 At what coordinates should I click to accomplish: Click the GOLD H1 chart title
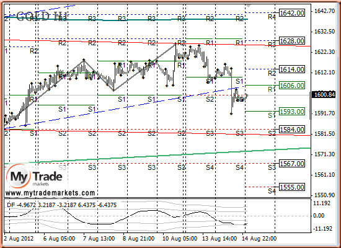[x=42, y=16]
